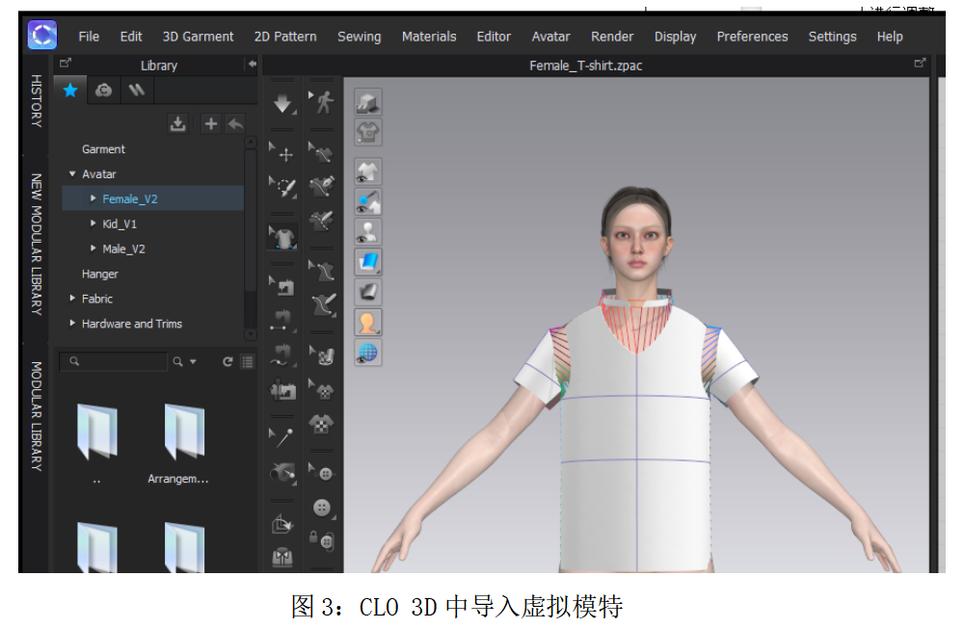Collapse the Avatar tree node
Viewport: 965px width, 629px height.
(x=72, y=174)
